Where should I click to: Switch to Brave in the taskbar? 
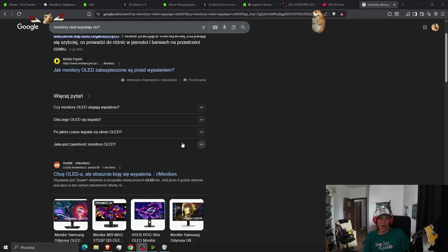(107, 247)
